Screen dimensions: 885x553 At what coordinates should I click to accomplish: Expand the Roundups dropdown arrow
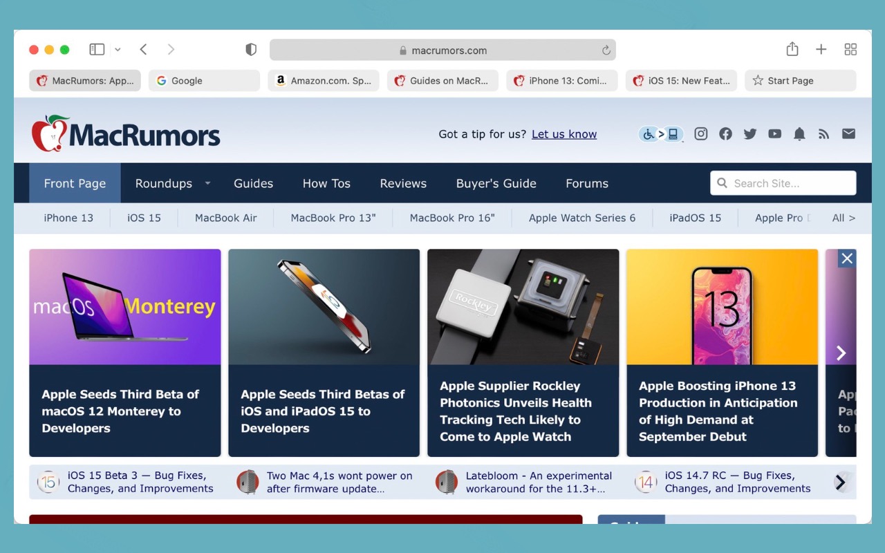tap(207, 183)
